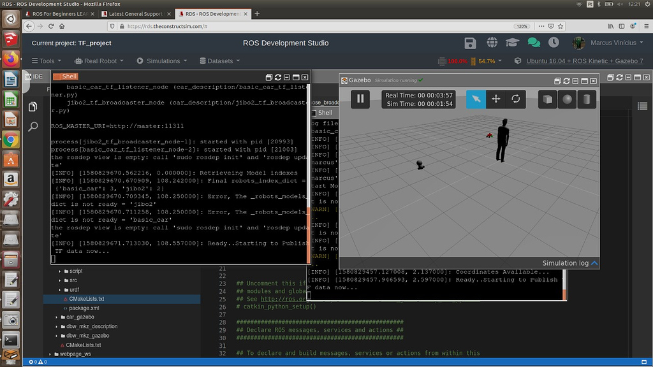This screenshot has width=653, height=367.
Task: Open package.xml in file tree
Action: pyautogui.click(x=84, y=308)
